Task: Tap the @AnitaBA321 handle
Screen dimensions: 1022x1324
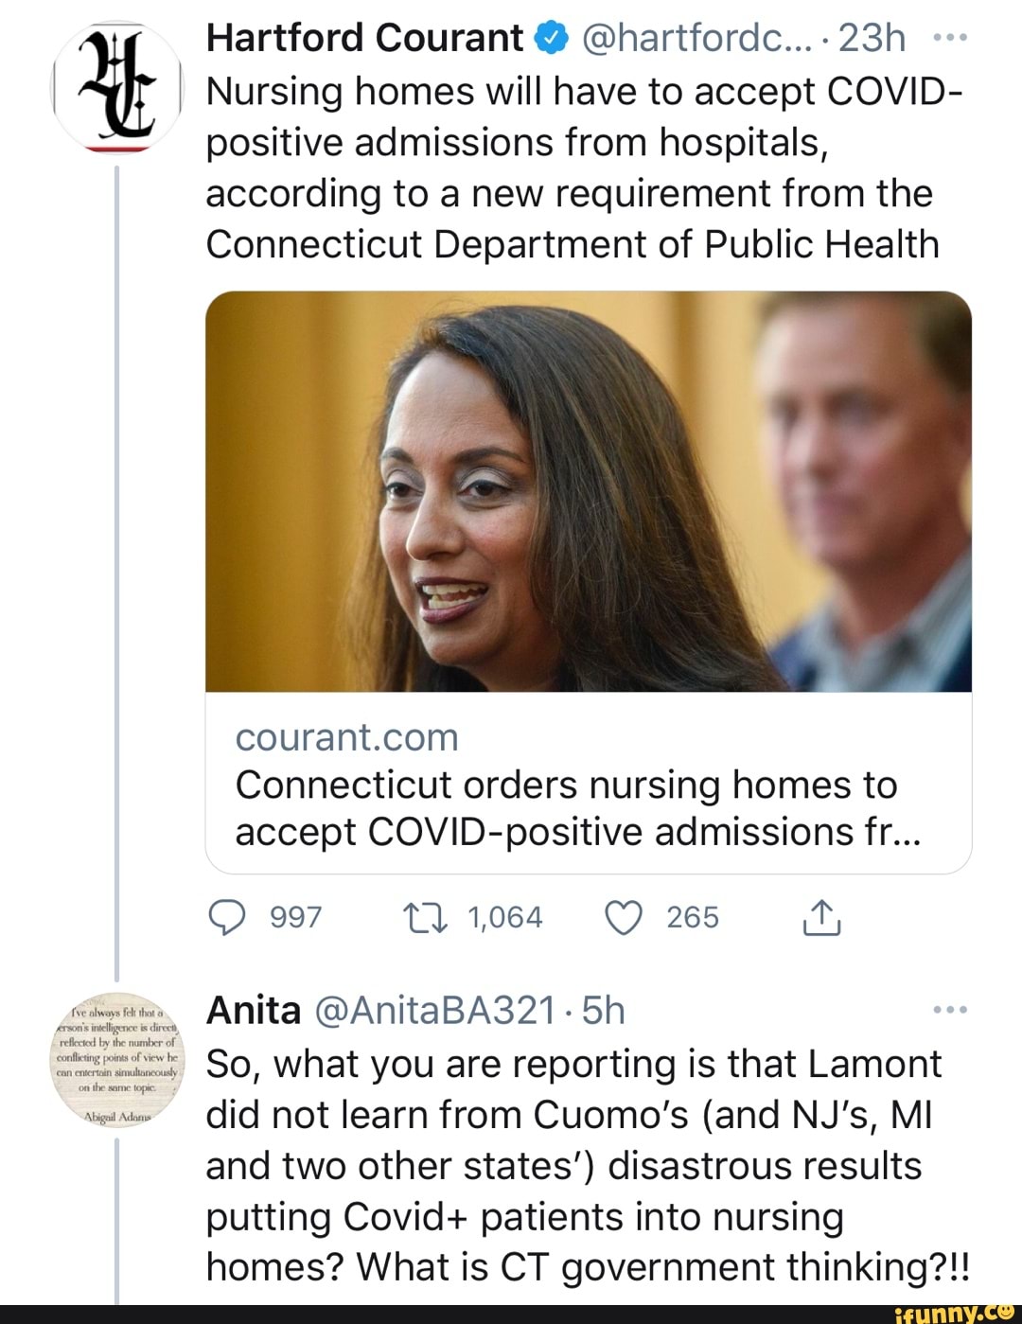Action: click(433, 1011)
